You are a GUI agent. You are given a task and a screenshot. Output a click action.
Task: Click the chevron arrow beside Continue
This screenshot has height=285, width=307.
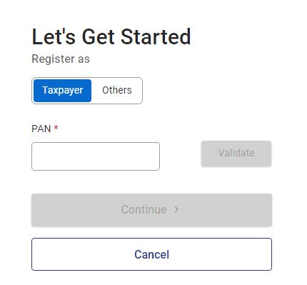coord(176,209)
